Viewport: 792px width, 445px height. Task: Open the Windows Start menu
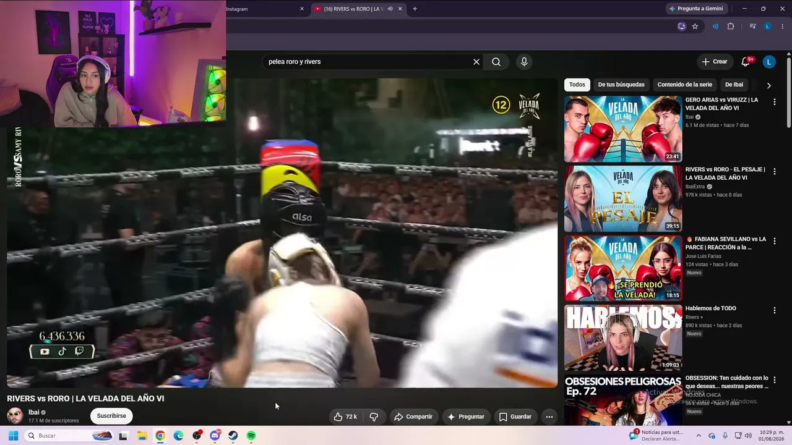tap(13, 436)
